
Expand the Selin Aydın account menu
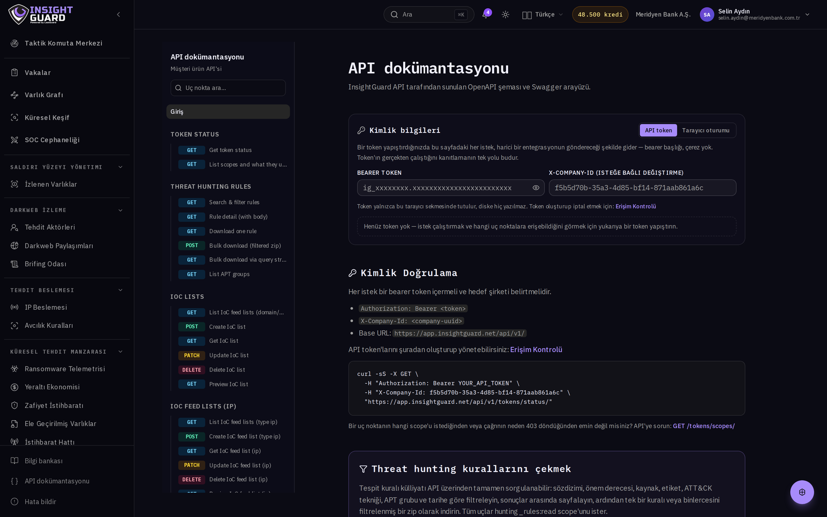pyautogui.click(x=755, y=14)
